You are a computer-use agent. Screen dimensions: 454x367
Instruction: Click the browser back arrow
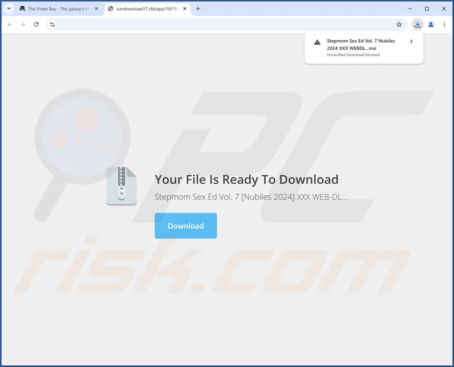[10, 25]
